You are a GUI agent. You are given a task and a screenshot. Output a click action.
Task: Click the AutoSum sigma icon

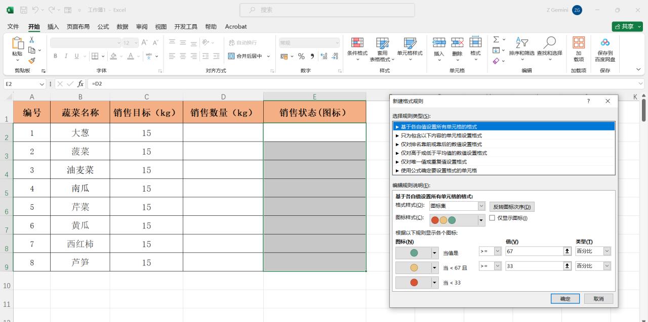point(496,39)
